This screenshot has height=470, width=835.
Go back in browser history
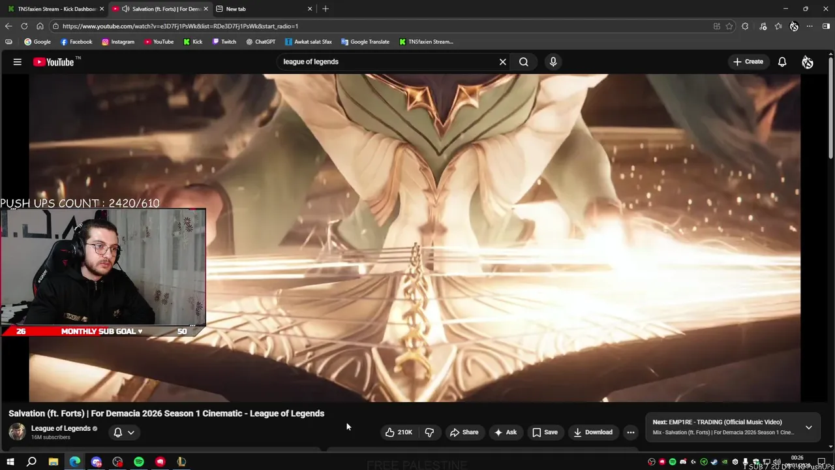(8, 26)
